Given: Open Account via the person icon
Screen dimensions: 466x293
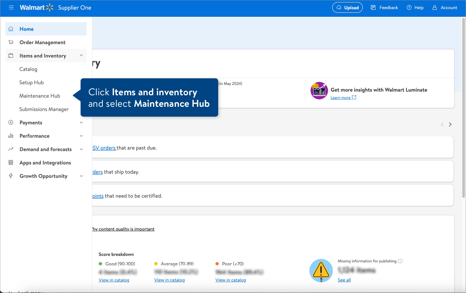Looking at the screenshot, I should (434, 7).
